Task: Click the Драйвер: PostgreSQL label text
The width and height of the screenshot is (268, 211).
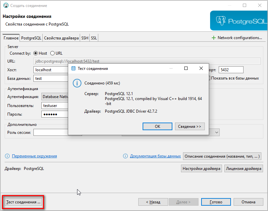Action: (24, 169)
